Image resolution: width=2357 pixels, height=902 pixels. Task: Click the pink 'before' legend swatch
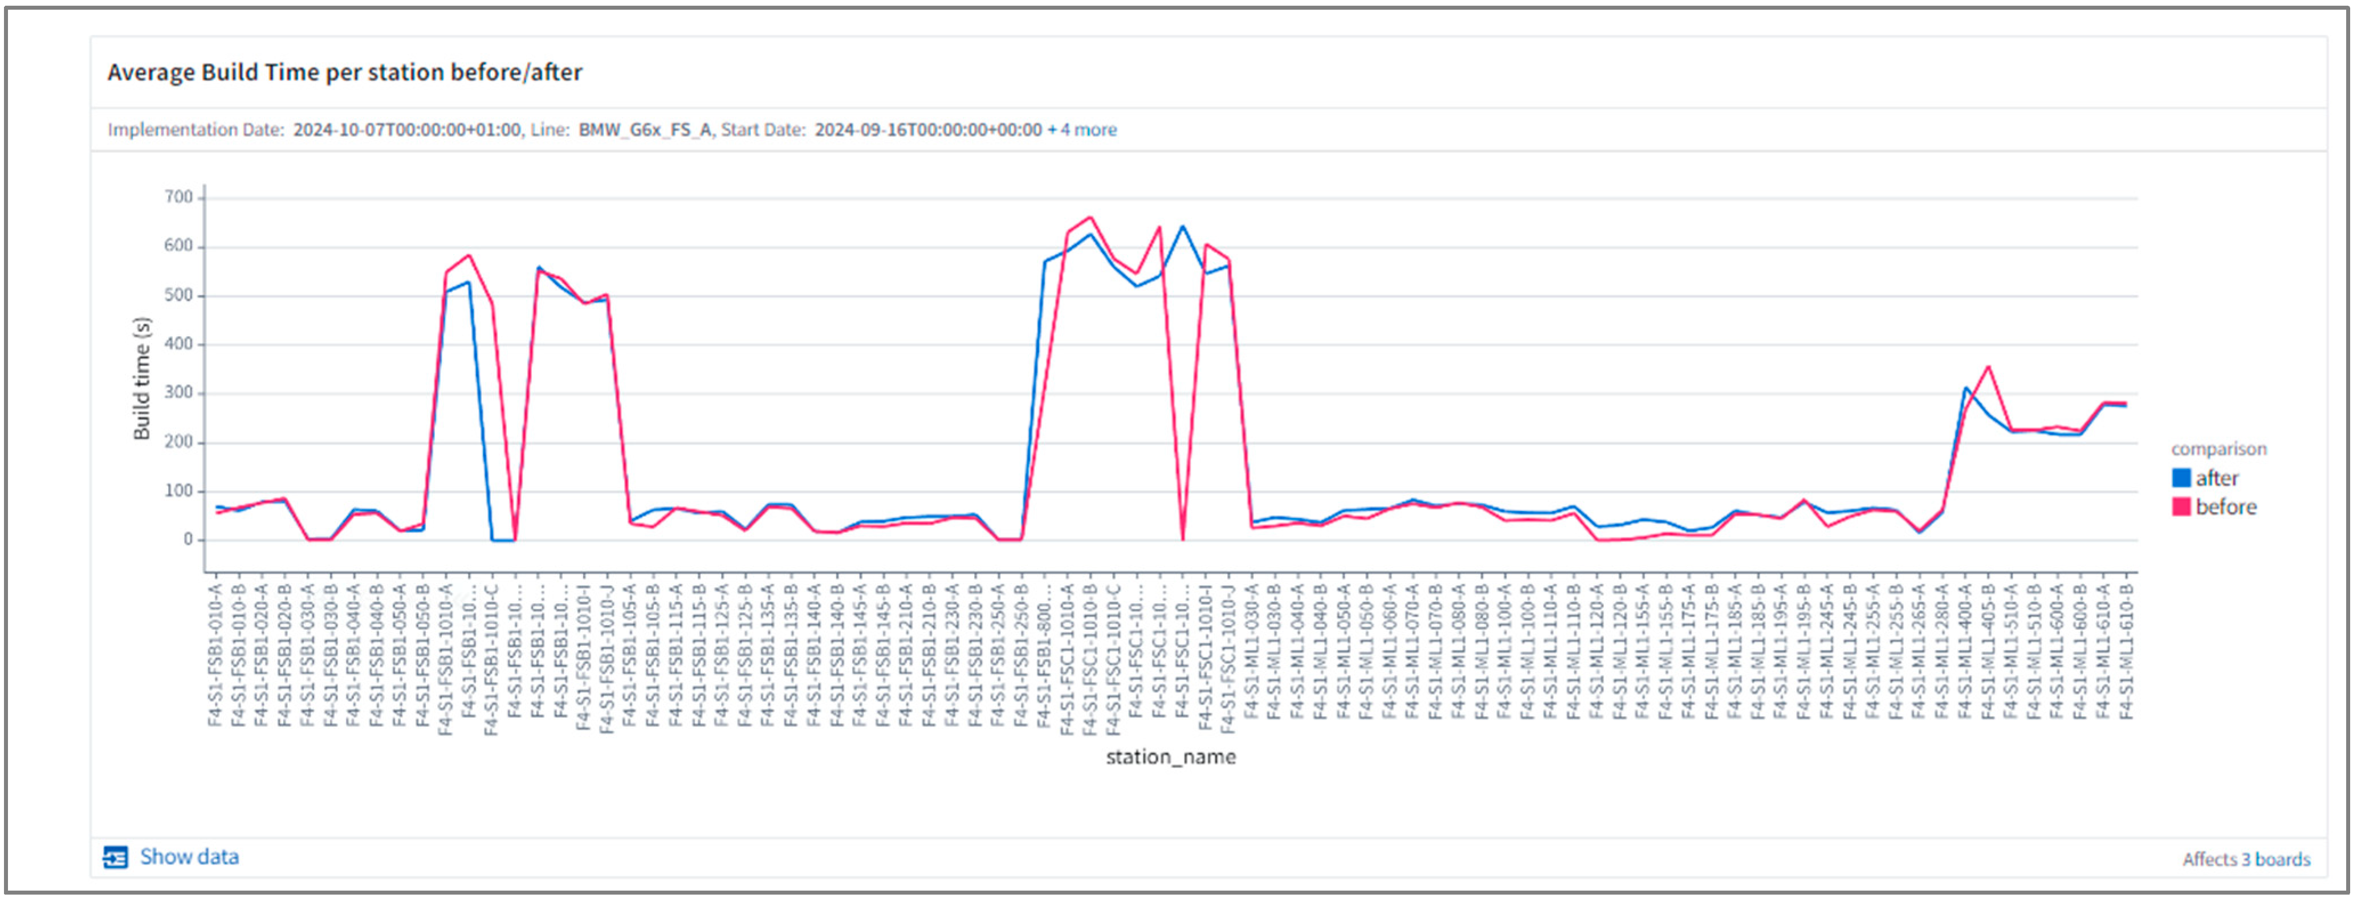2180,508
